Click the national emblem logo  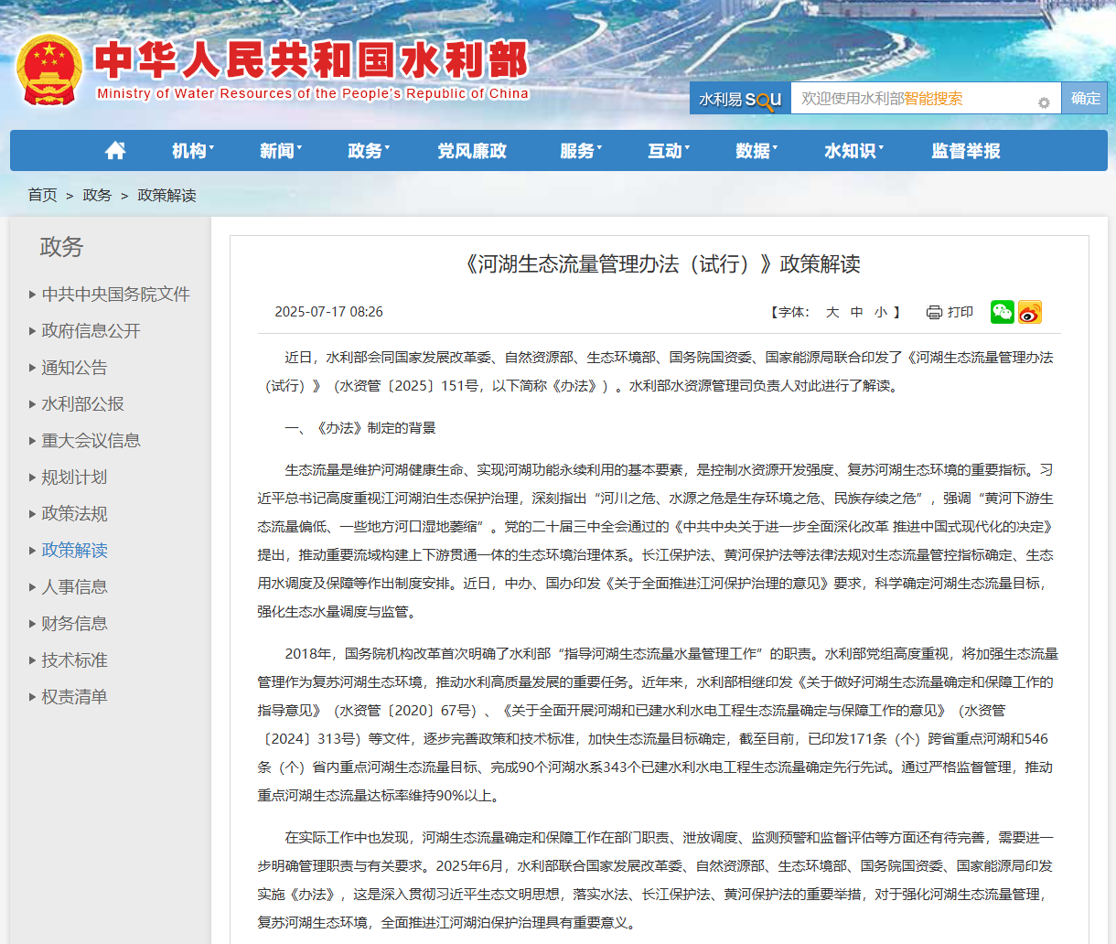pyautogui.click(x=49, y=70)
